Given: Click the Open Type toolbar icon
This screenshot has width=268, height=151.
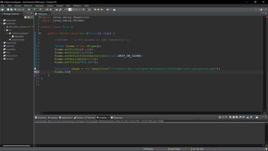Looking at the screenshot, I should [x=57, y=10].
